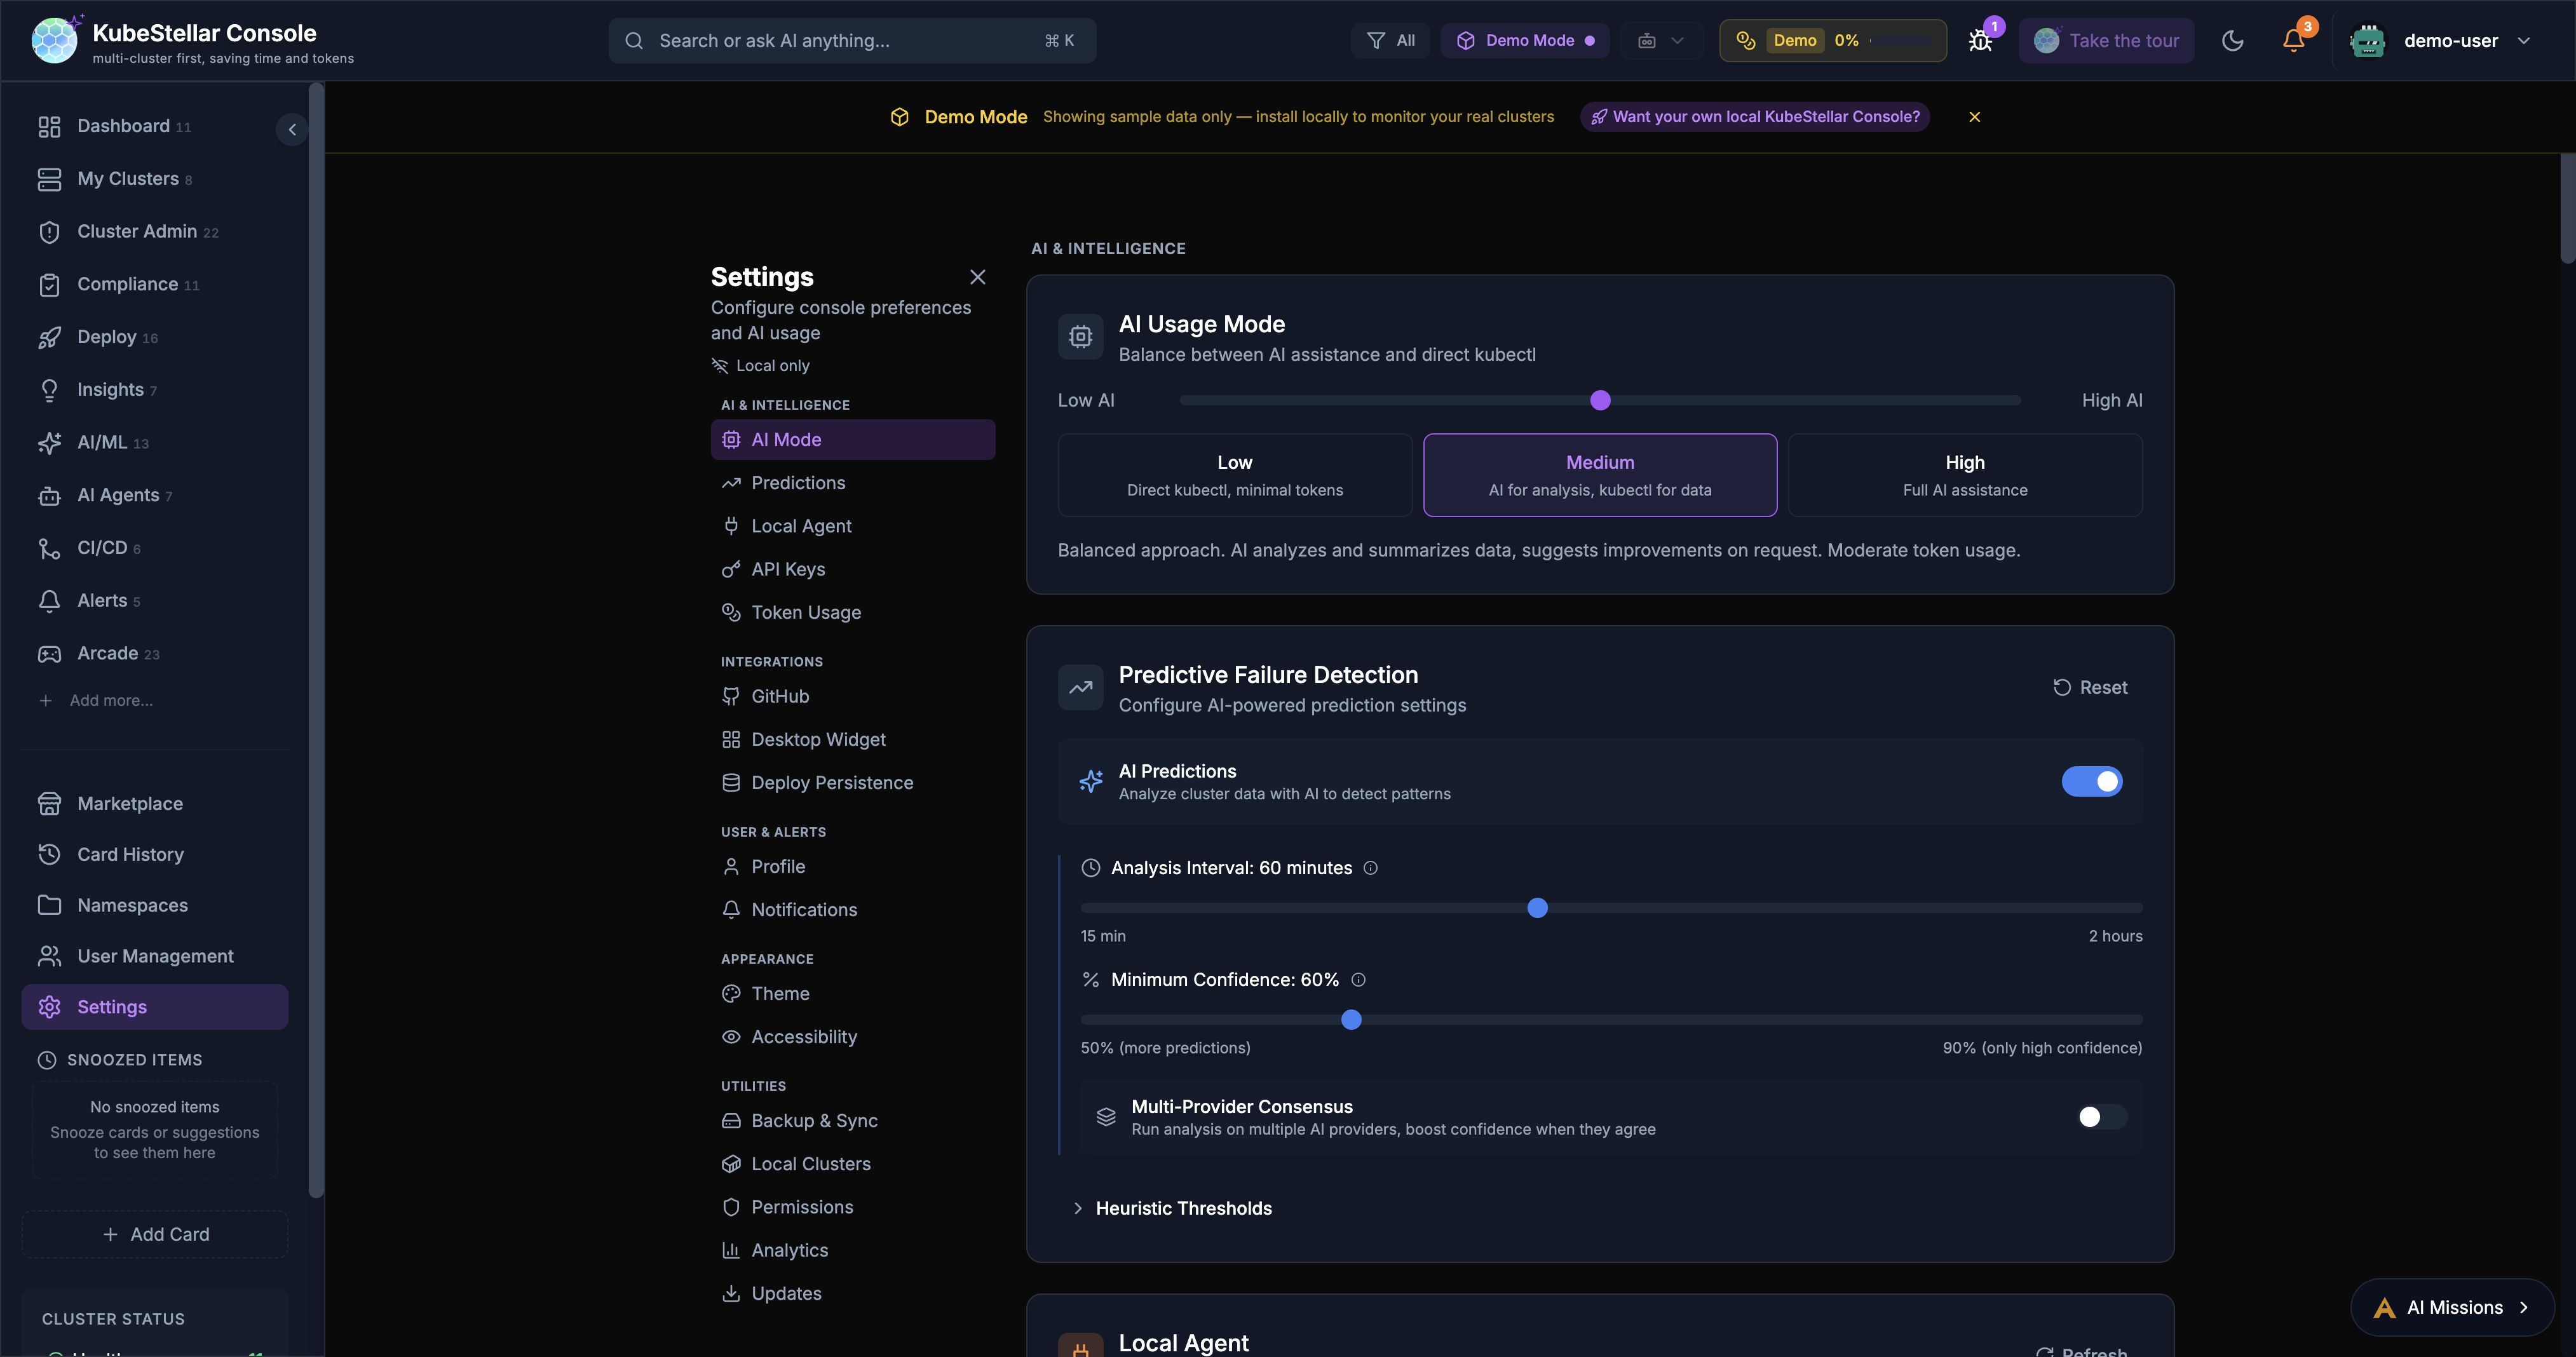This screenshot has width=2576, height=1357.
Task: Disable the AI Predictions toggle
Action: (x=2091, y=781)
